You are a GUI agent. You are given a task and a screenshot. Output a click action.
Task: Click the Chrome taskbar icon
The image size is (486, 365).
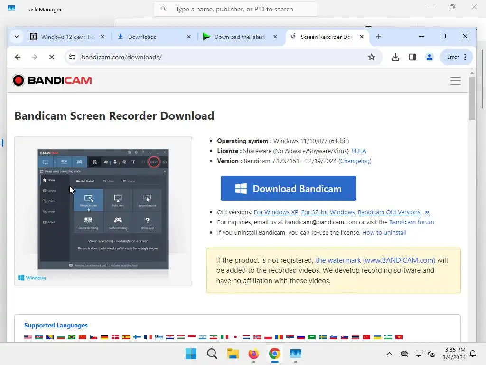coord(275,354)
